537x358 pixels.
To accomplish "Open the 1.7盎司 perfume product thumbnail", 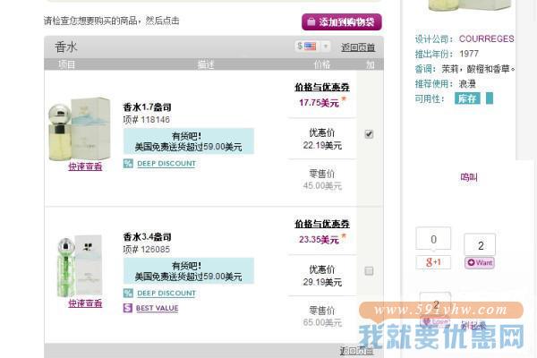I will point(80,129).
